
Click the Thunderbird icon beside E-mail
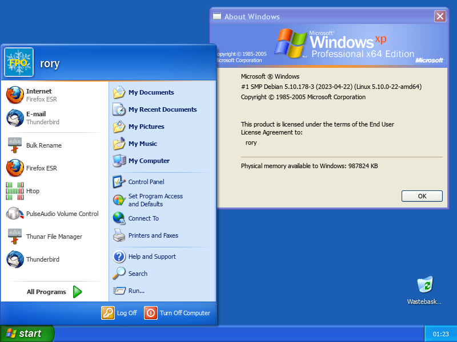pos(15,118)
